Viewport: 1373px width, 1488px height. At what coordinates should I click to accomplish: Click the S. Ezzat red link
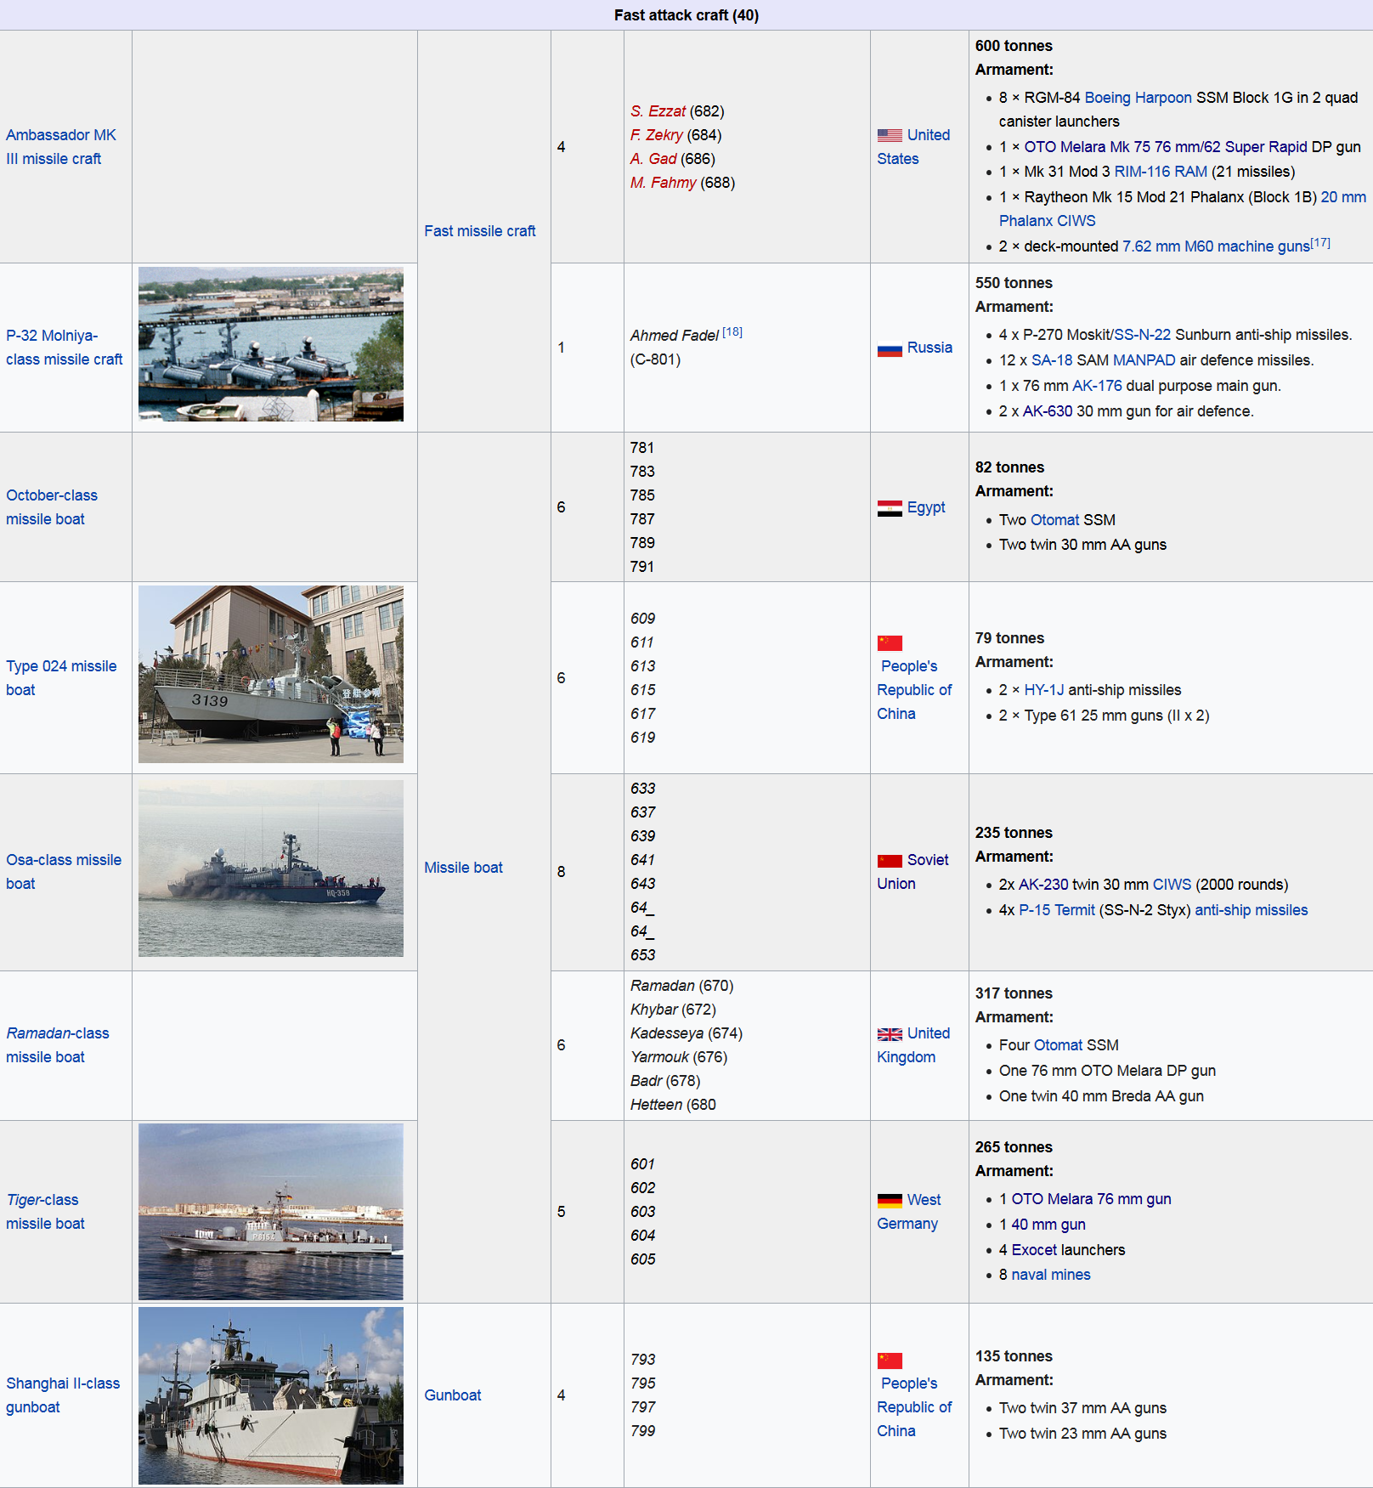tap(658, 111)
